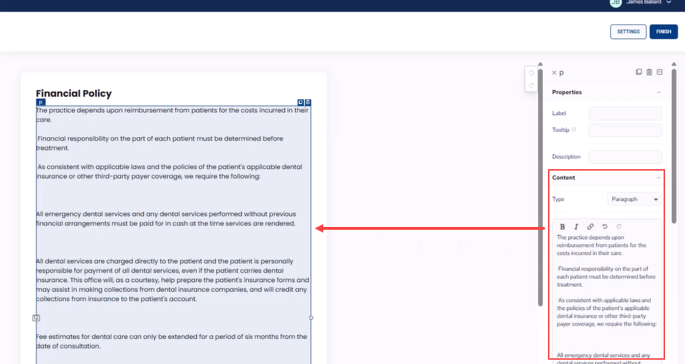
Task: Collapse the Properties section
Action: 659,92
